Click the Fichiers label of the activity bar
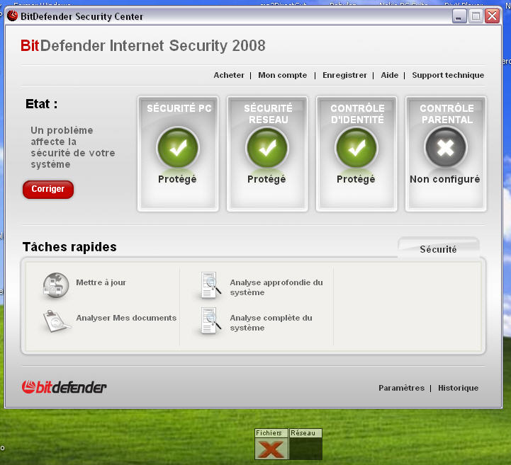511x465 pixels. (269, 432)
